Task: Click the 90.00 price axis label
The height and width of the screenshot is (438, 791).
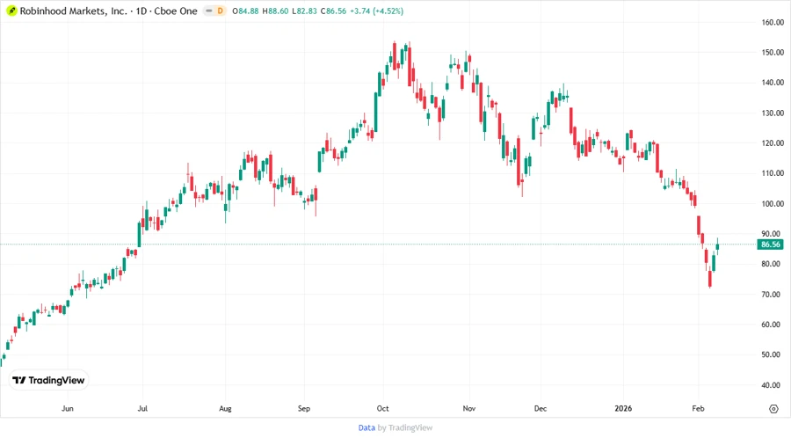Action: click(773, 234)
